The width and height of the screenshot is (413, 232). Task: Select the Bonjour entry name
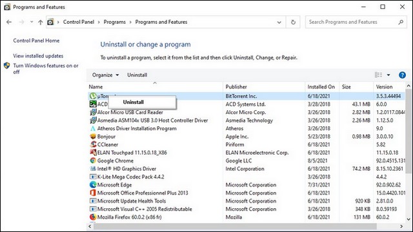(106, 137)
